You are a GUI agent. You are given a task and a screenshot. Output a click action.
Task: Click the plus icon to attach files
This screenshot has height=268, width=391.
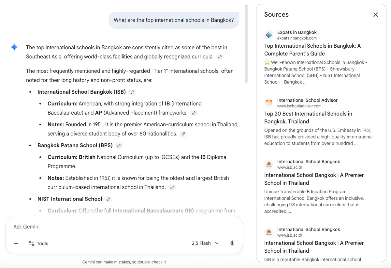pos(16,243)
